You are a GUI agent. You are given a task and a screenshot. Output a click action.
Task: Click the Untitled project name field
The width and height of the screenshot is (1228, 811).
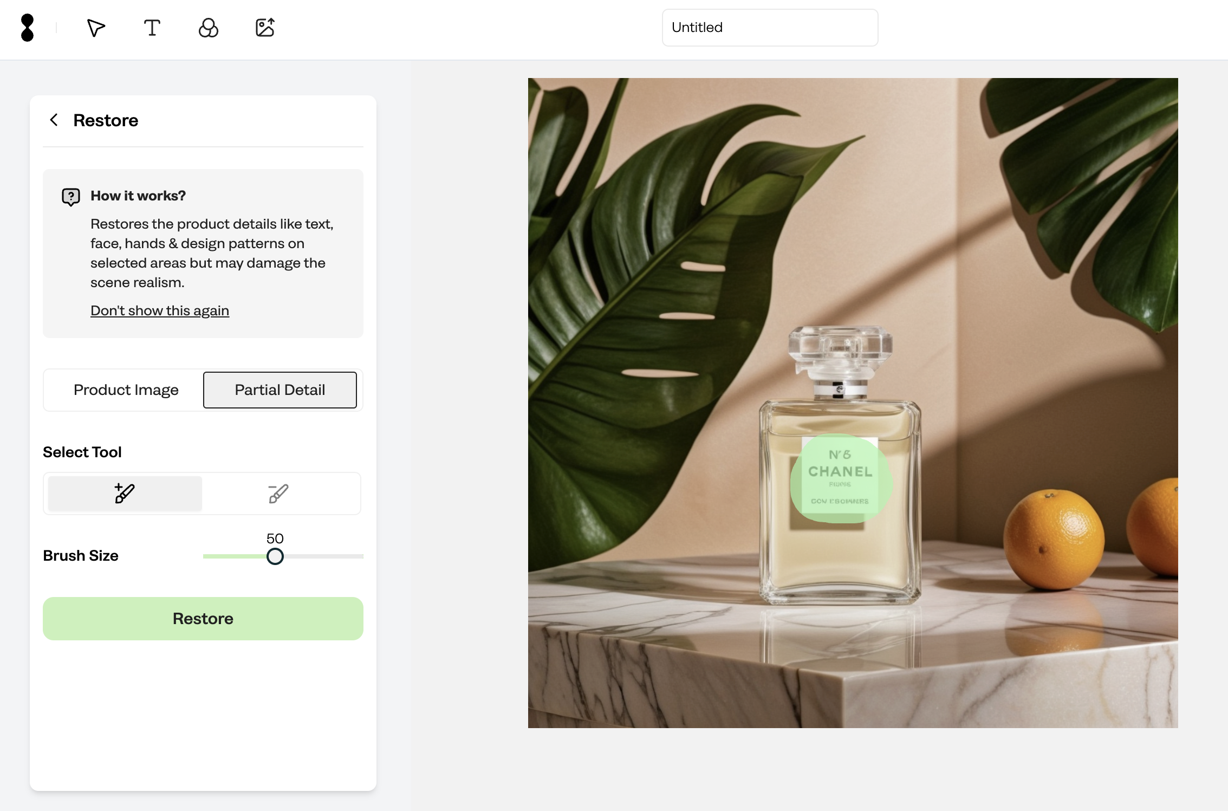tap(770, 28)
